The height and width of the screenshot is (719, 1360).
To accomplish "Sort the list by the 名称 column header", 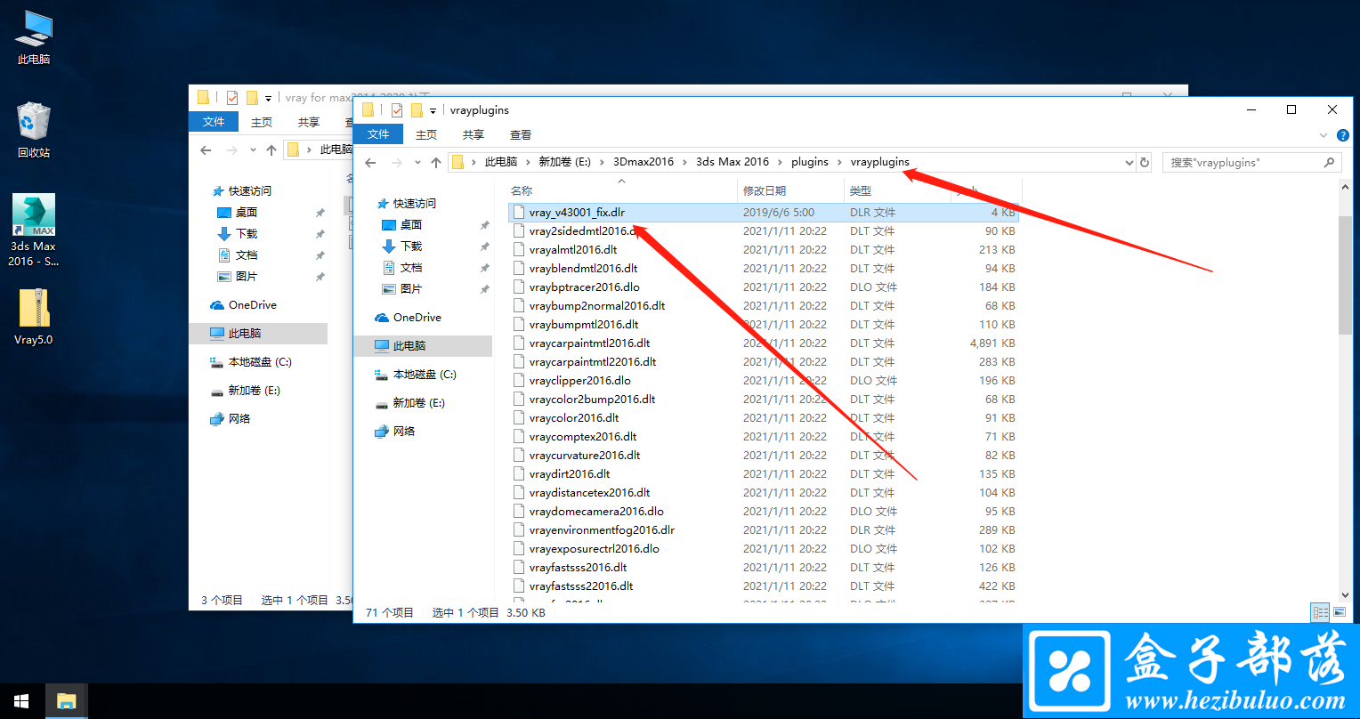I will tap(621, 190).
